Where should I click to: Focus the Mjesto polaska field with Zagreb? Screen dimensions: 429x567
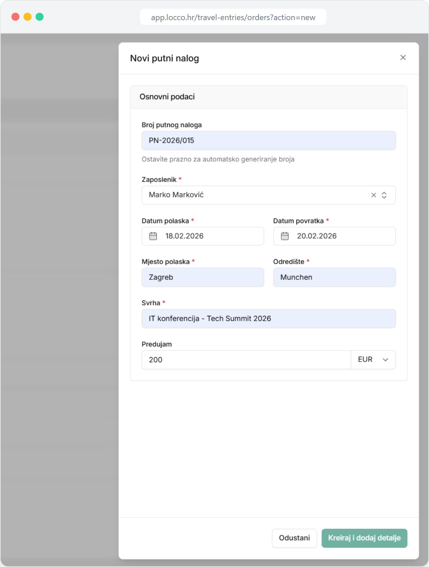point(202,277)
